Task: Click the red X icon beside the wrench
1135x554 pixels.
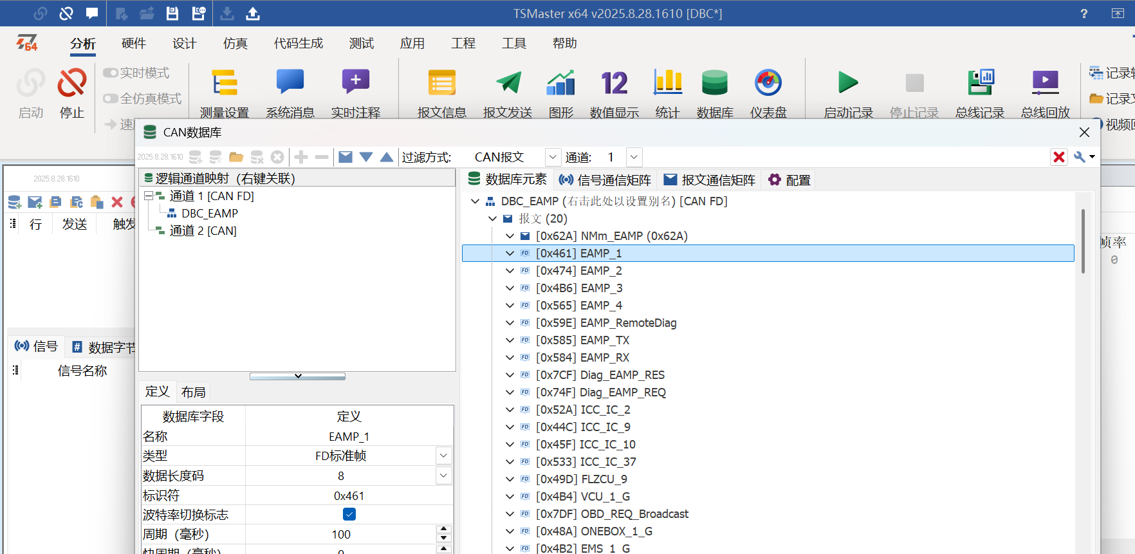Action: pos(1059,157)
